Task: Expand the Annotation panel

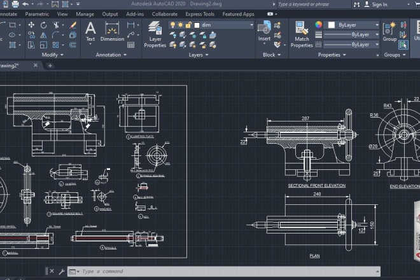Action: click(x=111, y=55)
